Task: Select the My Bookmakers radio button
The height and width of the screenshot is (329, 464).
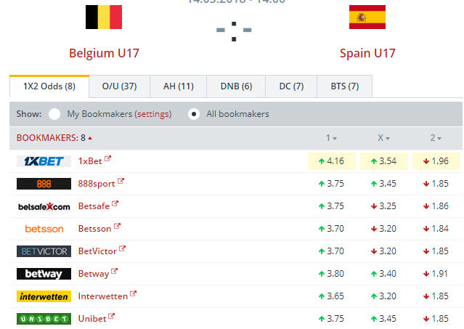Action: [x=54, y=114]
